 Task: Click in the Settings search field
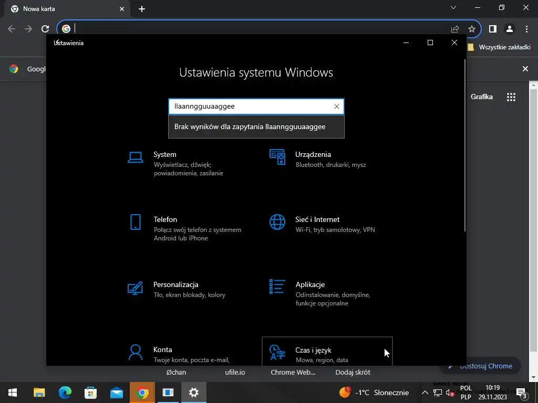point(256,107)
